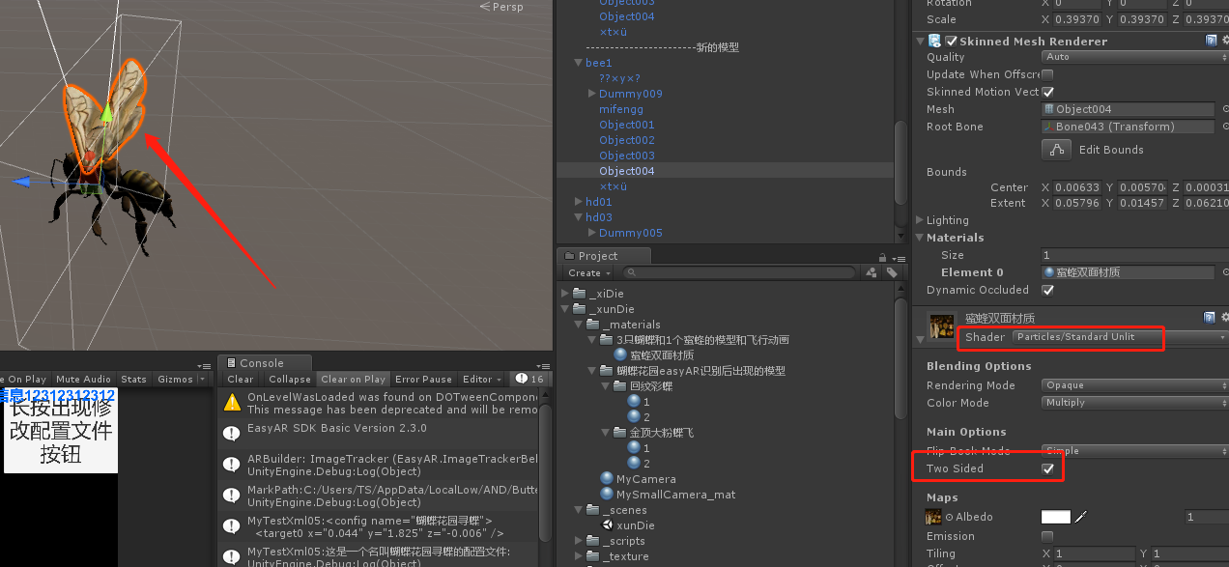Click the 长按出现修改配置文件按钮 button in Game view
This screenshot has height=567, width=1229.
pos(61,431)
